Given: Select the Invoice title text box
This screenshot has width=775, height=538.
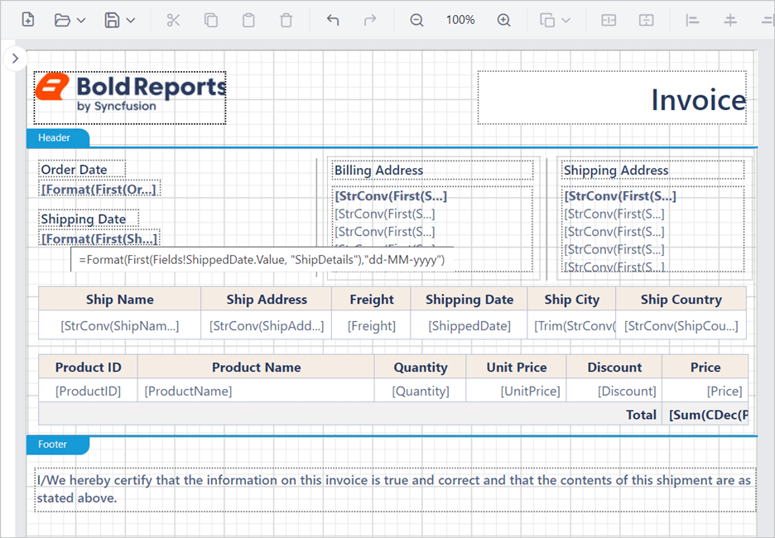Looking at the screenshot, I should [613, 98].
